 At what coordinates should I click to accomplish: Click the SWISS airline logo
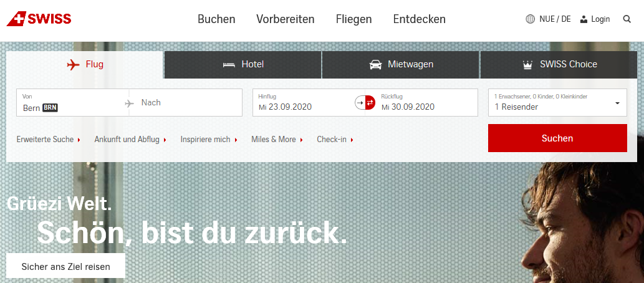click(39, 19)
